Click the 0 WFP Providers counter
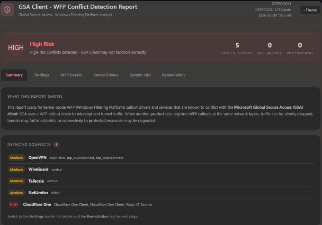322x225 pixels. (x=300, y=48)
